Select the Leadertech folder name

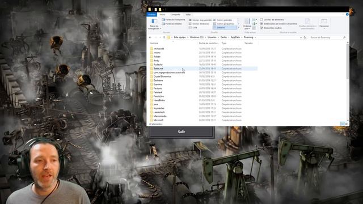pos(159,112)
